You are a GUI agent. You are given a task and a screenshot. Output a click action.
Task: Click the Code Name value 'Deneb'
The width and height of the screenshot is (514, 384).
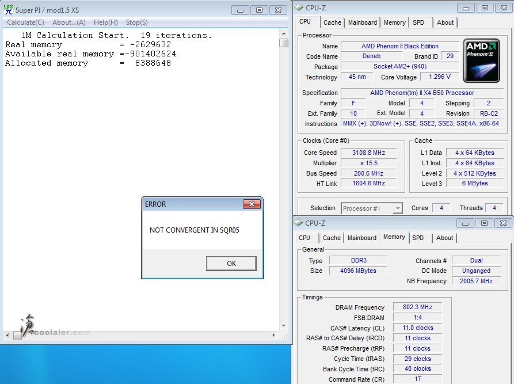371,56
